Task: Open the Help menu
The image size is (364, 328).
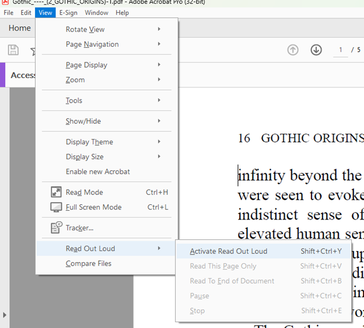Action: pos(122,12)
